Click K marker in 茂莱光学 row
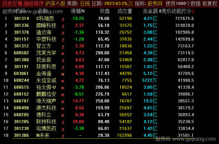This screenshot has width=219, height=144. pos(63,54)
